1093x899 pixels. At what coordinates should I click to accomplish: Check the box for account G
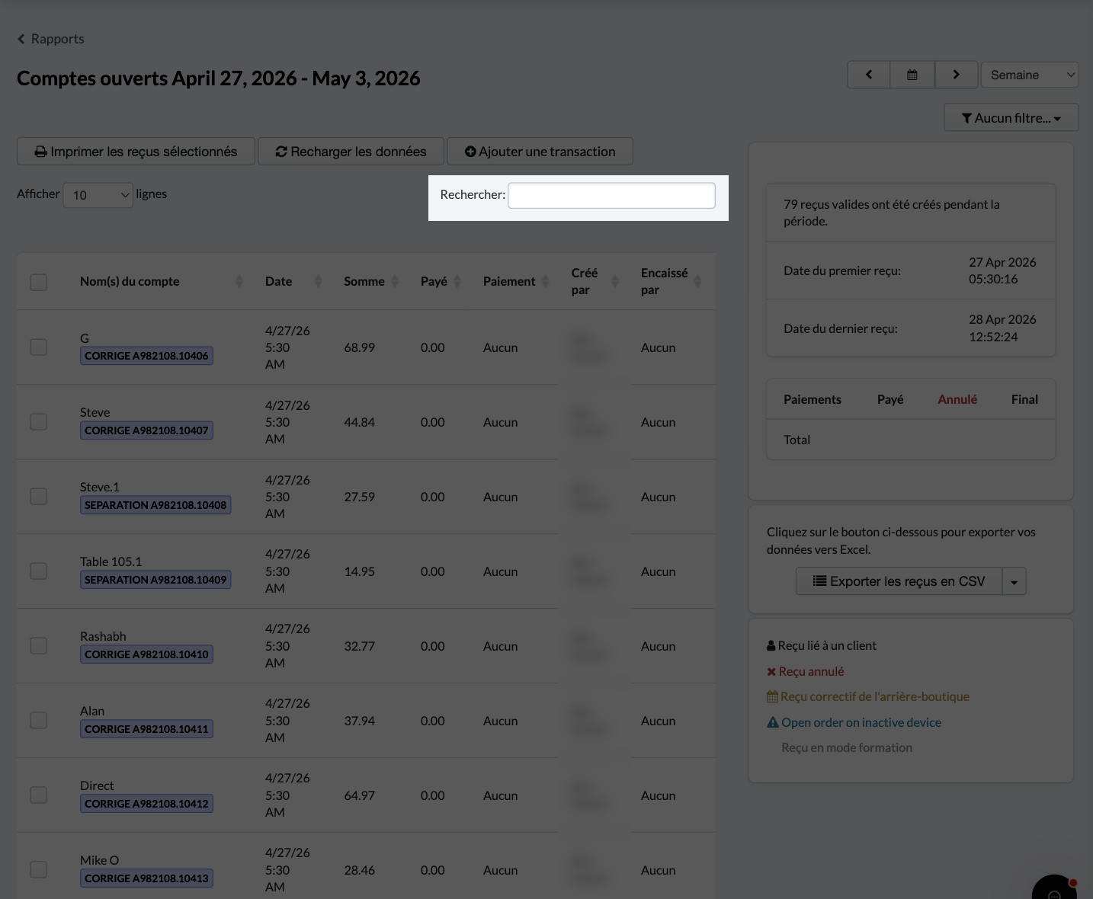tap(38, 347)
